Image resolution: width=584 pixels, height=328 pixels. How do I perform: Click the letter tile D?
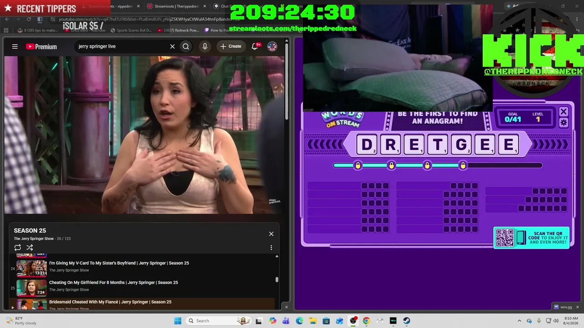point(367,145)
